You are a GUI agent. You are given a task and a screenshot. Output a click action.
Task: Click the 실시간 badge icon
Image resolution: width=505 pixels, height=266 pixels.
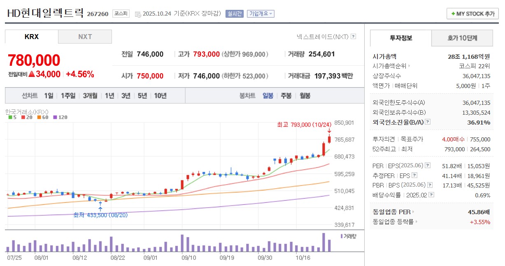pyautogui.click(x=235, y=14)
